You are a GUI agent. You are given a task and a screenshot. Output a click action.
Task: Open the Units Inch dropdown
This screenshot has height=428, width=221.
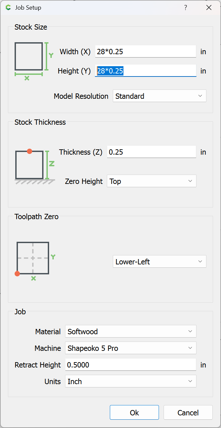130,381
